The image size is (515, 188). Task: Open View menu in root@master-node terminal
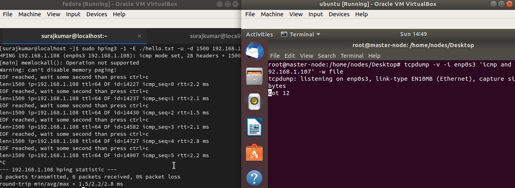pyautogui.click(x=306, y=56)
